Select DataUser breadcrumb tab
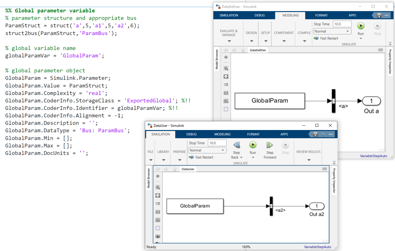 coord(188,169)
